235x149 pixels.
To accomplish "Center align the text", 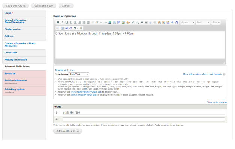I will (75, 23).
